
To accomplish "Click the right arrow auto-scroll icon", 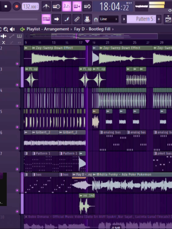I will pos(57,19).
